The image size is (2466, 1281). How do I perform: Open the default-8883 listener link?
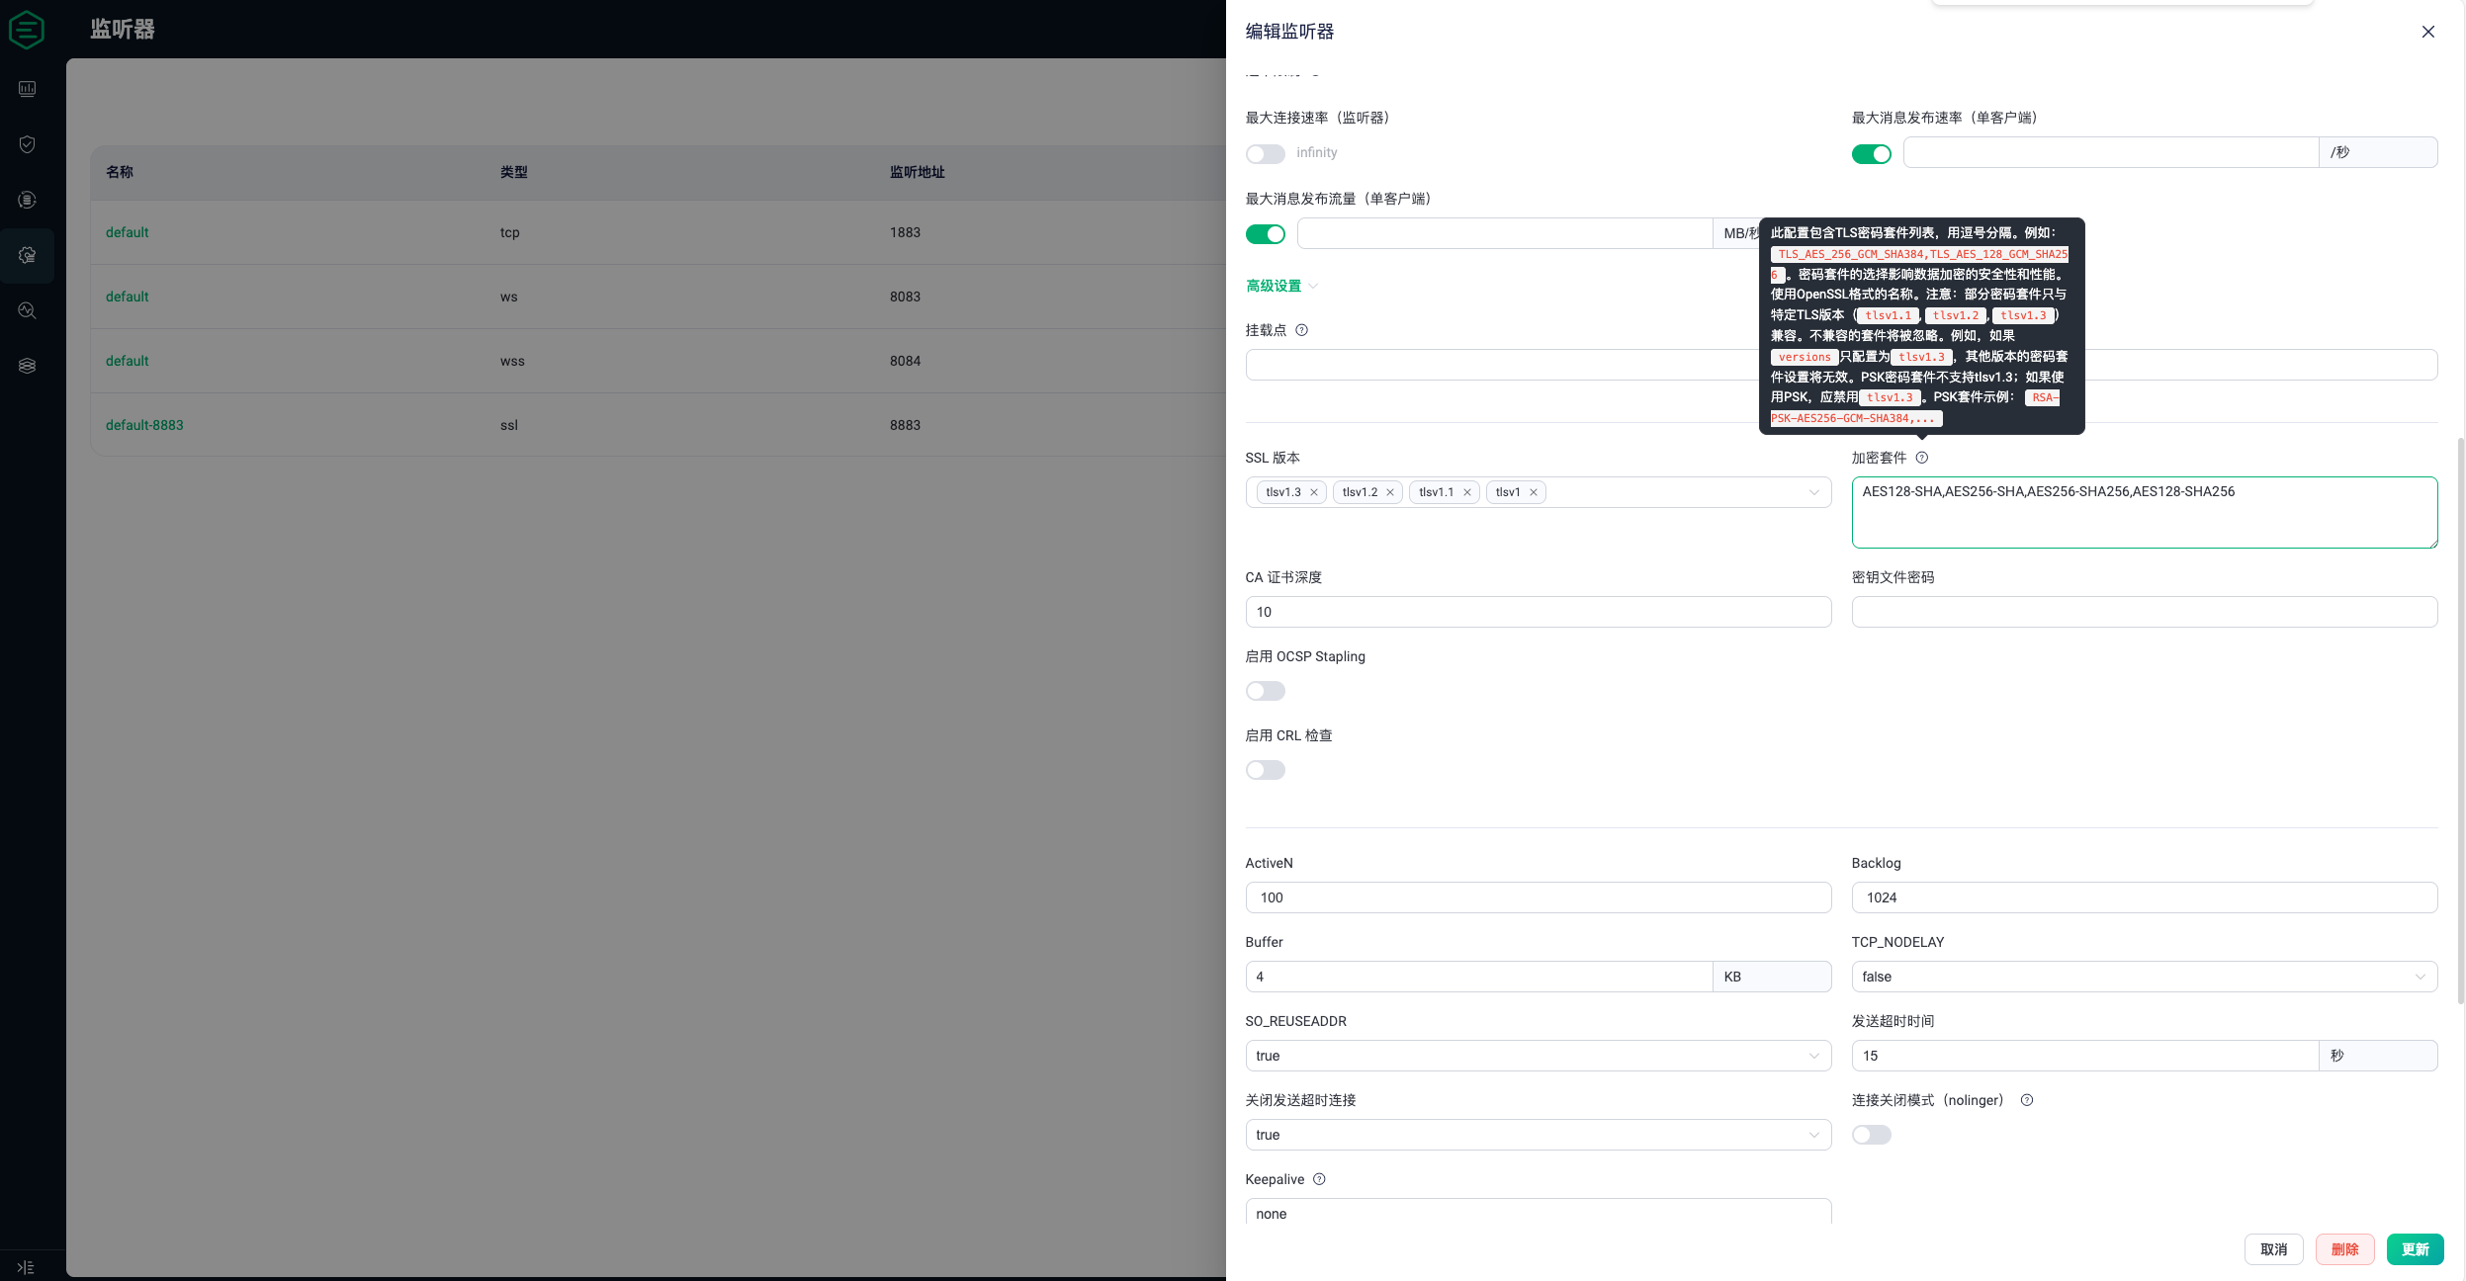click(x=144, y=425)
